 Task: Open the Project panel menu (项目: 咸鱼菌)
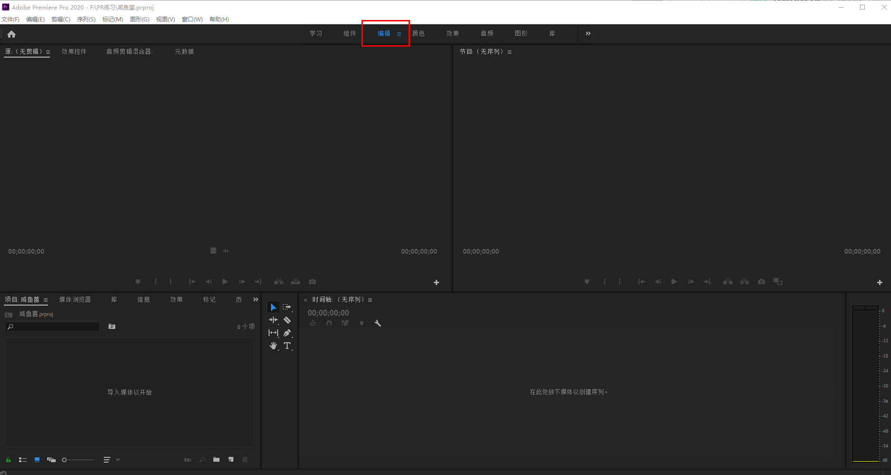pyautogui.click(x=46, y=300)
